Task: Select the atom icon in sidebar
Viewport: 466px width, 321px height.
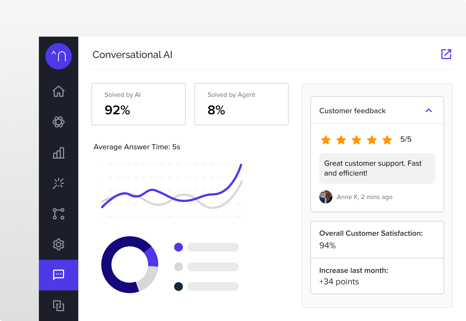Action: [59, 122]
